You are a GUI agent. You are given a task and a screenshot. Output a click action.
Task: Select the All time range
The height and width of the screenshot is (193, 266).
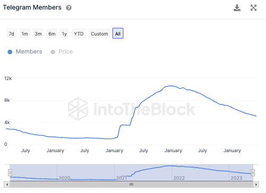[118, 33]
